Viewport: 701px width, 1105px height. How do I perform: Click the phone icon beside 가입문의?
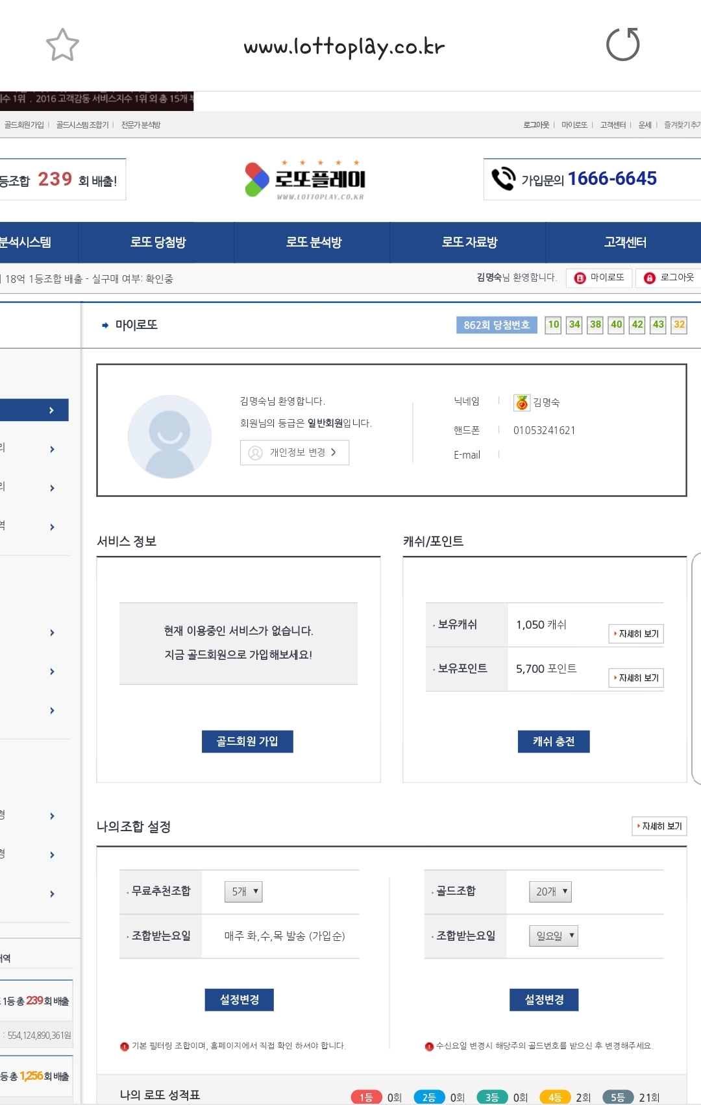click(x=503, y=178)
